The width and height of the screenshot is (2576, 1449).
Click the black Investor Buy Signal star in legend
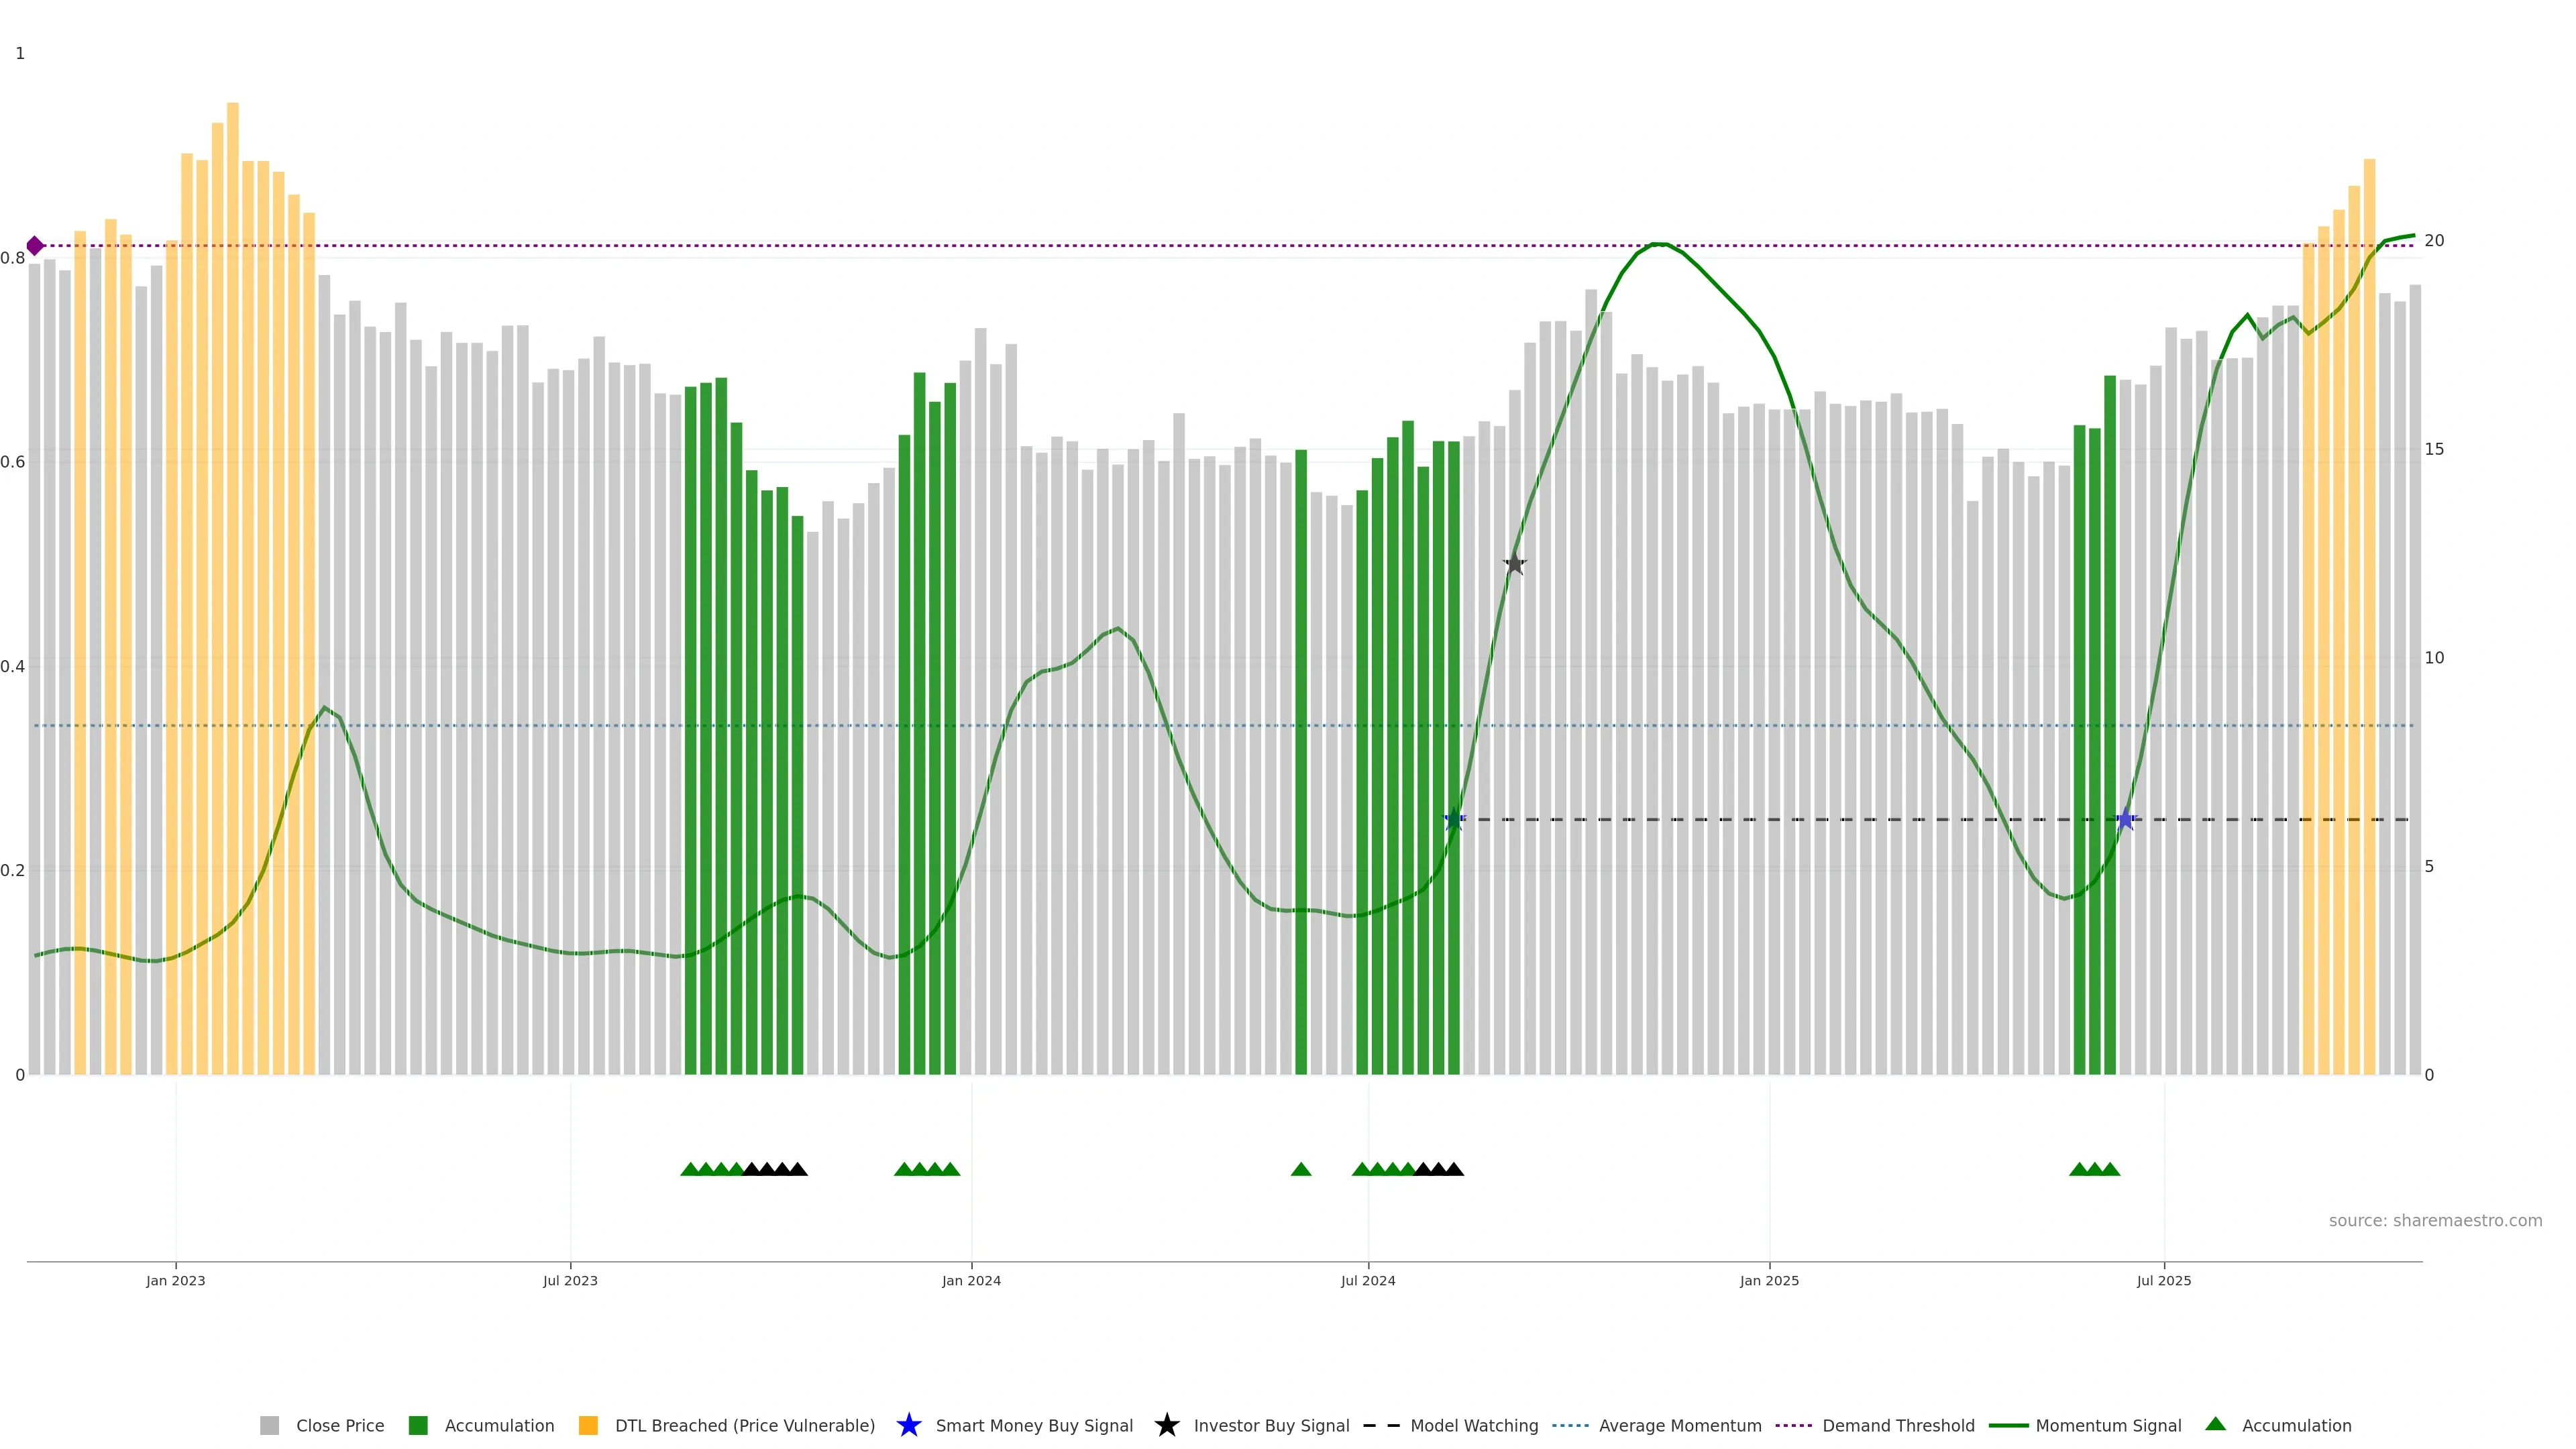(x=1166, y=1425)
